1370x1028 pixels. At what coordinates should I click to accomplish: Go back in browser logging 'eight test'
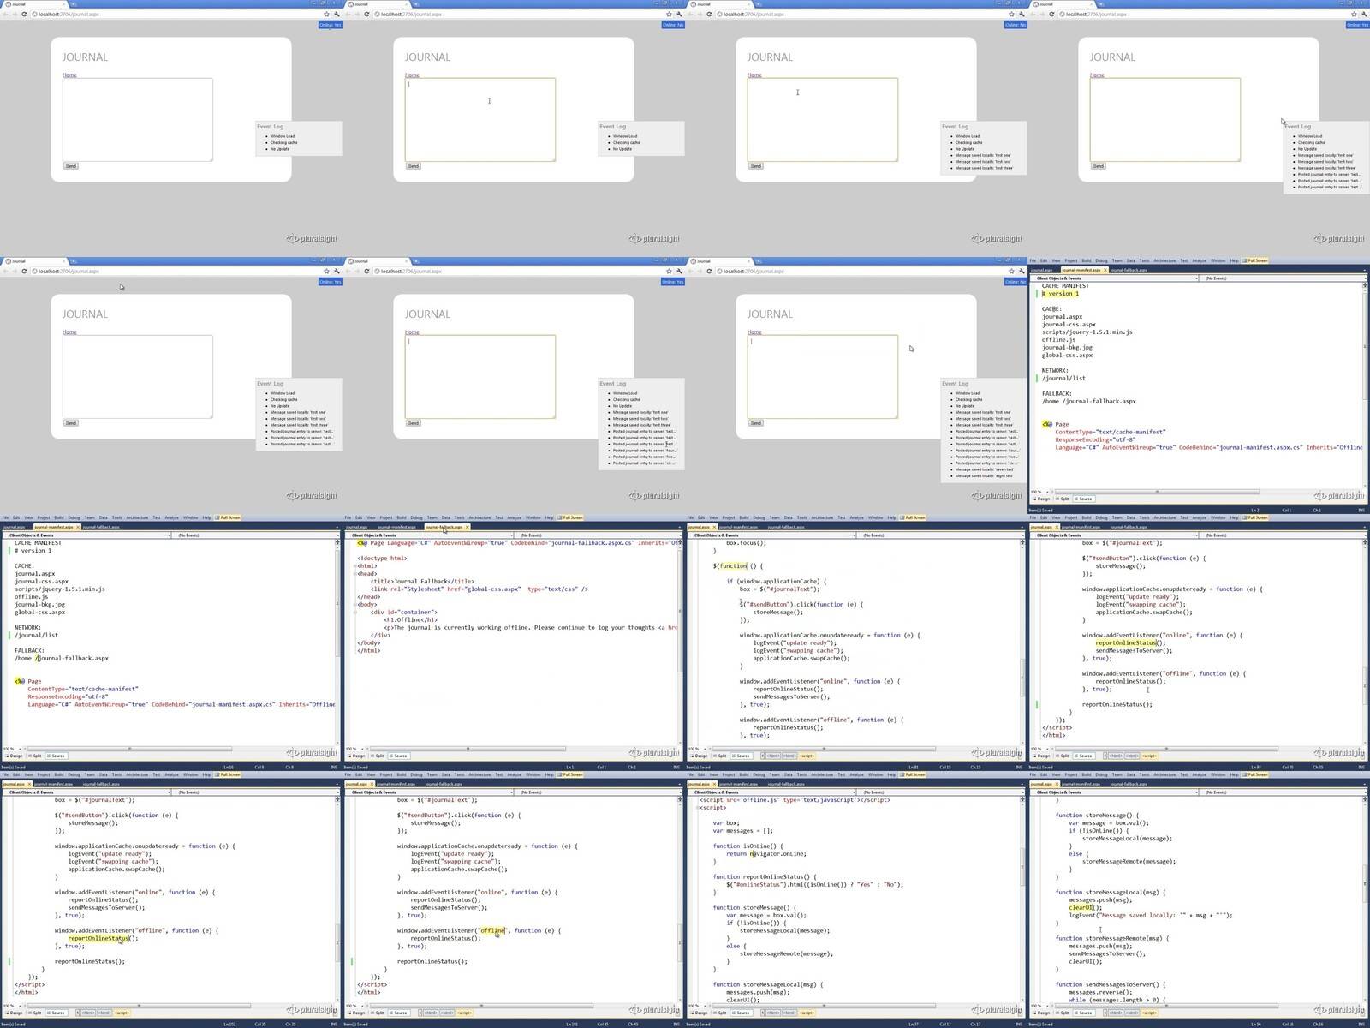[692, 271]
